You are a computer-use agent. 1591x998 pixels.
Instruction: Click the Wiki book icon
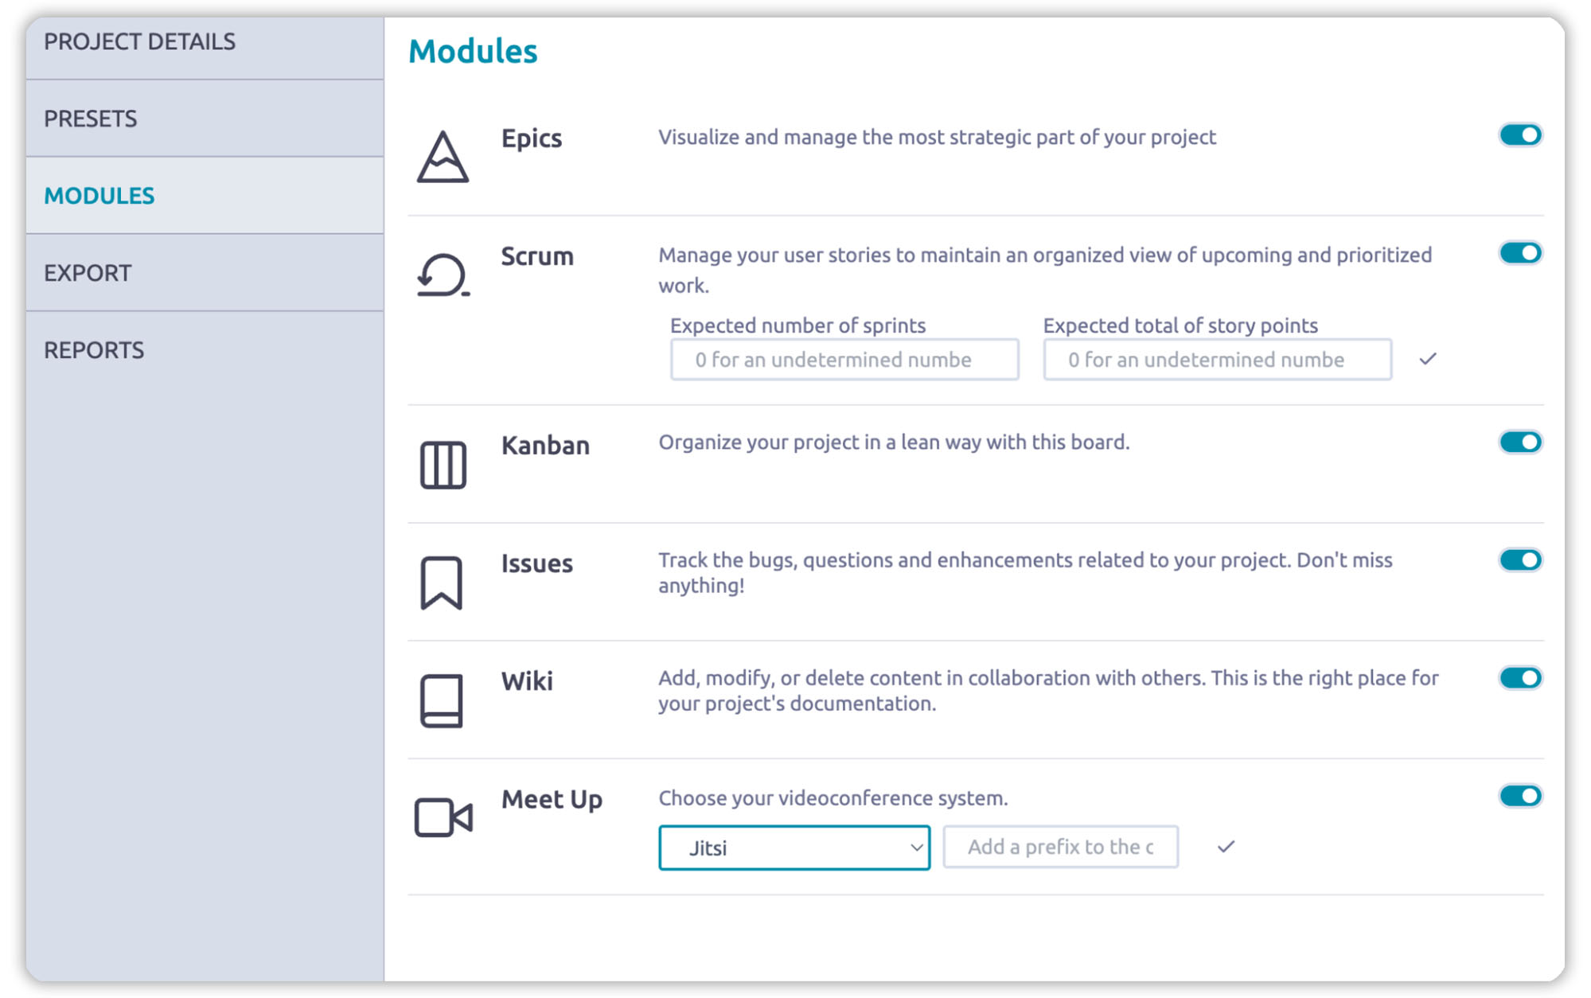(441, 700)
